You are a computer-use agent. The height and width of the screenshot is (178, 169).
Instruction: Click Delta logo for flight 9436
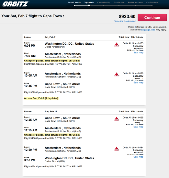click(x=117, y=119)
